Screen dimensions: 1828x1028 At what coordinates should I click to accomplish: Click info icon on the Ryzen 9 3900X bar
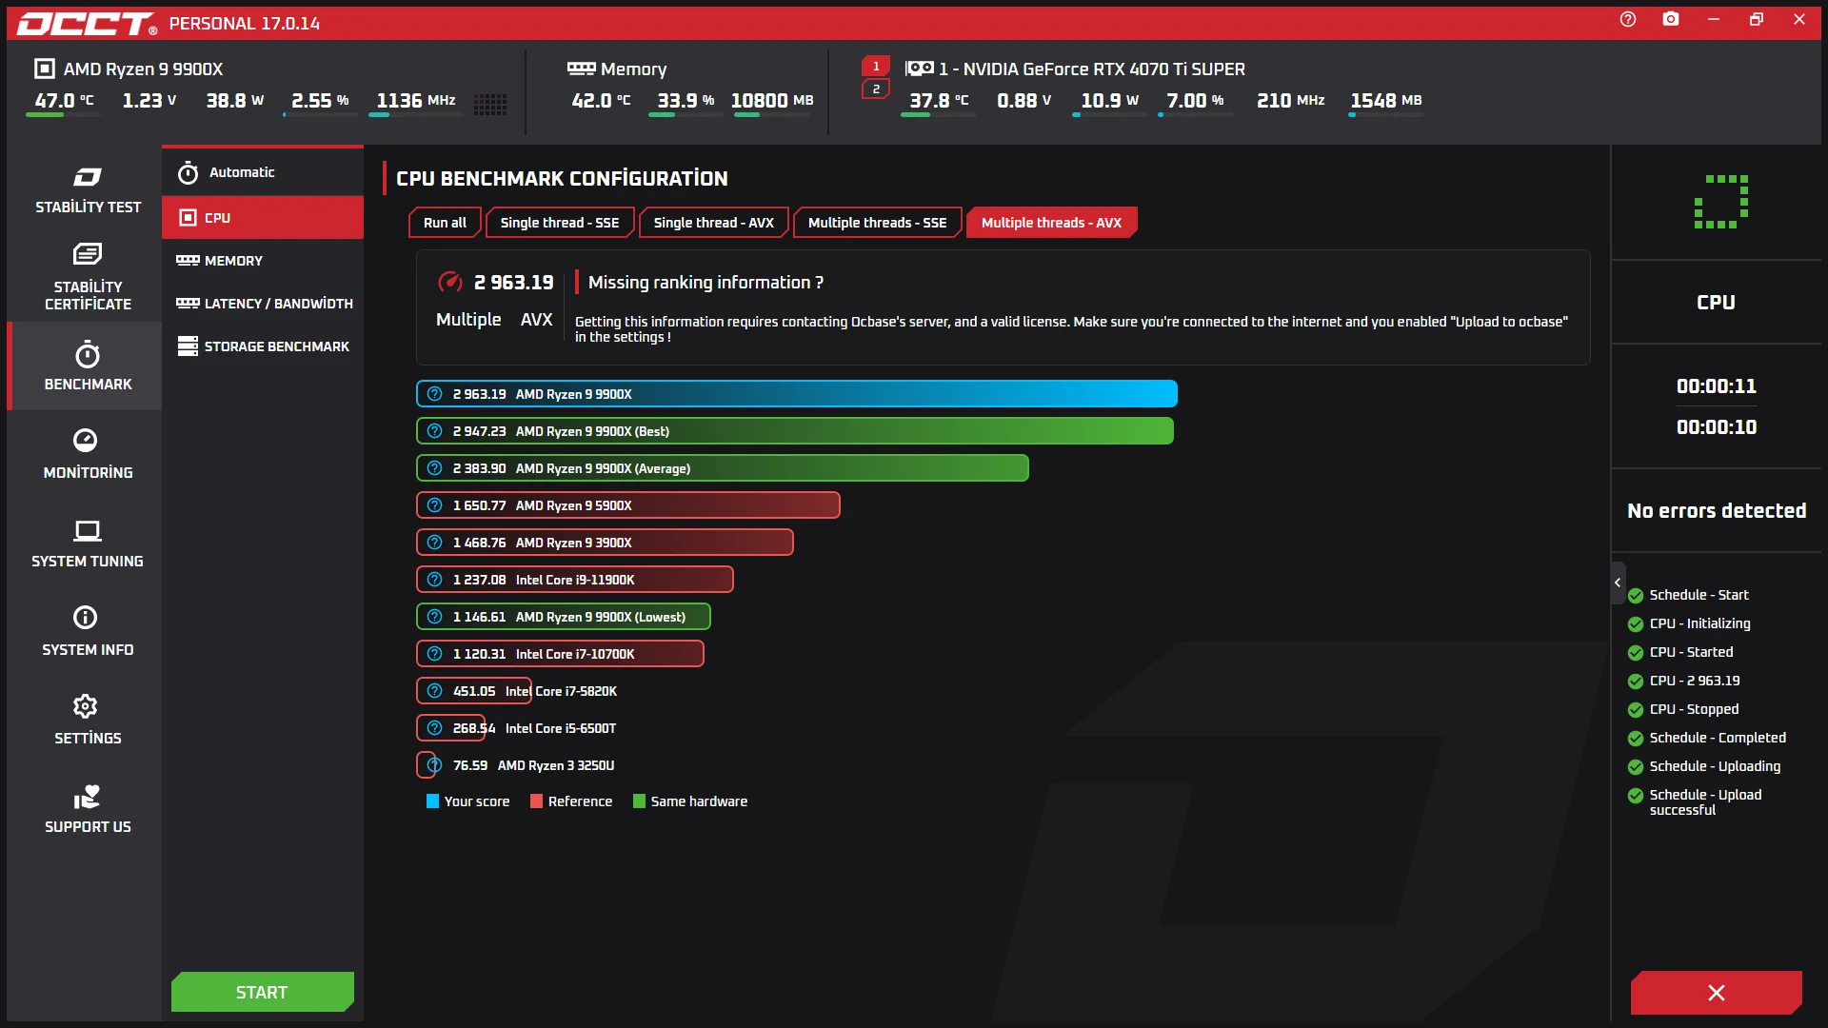(x=435, y=543)
